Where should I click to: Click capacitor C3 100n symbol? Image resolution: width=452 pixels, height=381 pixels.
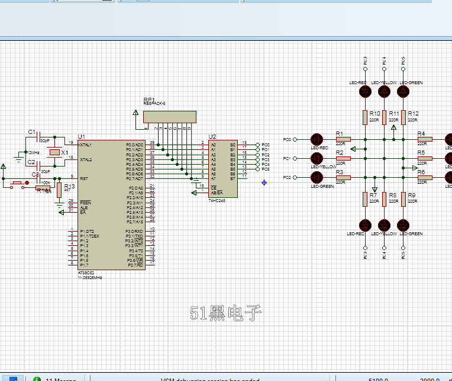[38, 179]
